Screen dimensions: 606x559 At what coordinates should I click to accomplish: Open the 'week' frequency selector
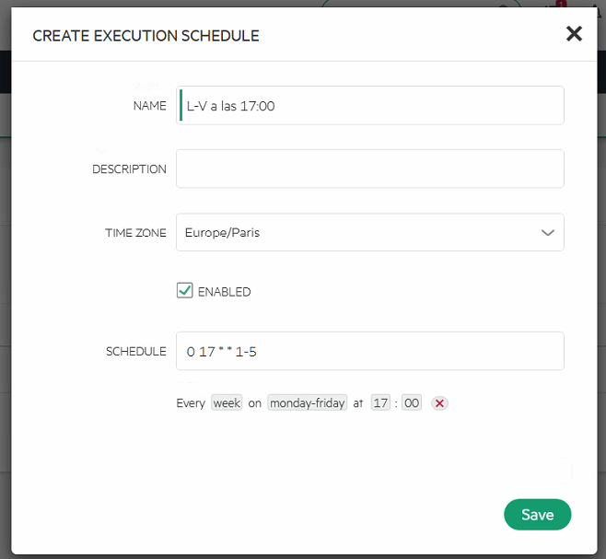coord(227,403)
